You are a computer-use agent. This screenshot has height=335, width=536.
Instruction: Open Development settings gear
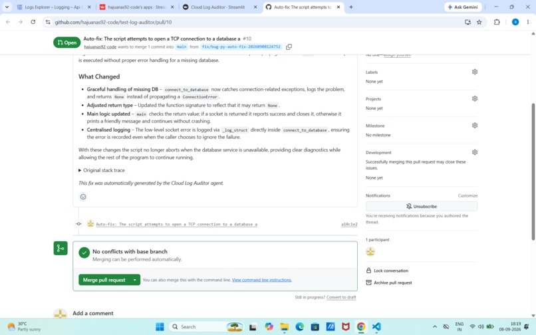[474, 152]
